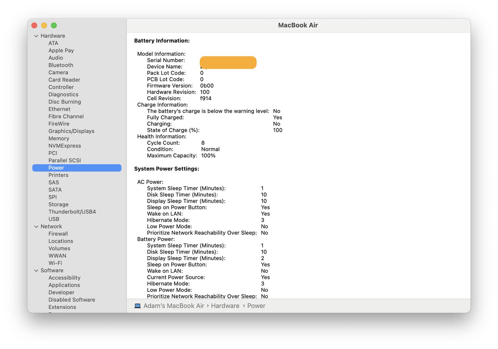Open Graphics/Displays information
This screenshot has width=498, height=349.
coord(72,131)
